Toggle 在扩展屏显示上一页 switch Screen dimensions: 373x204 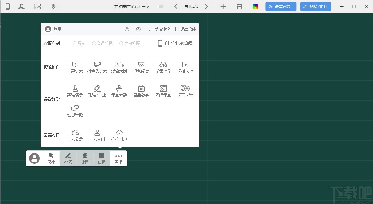(159, 6)
